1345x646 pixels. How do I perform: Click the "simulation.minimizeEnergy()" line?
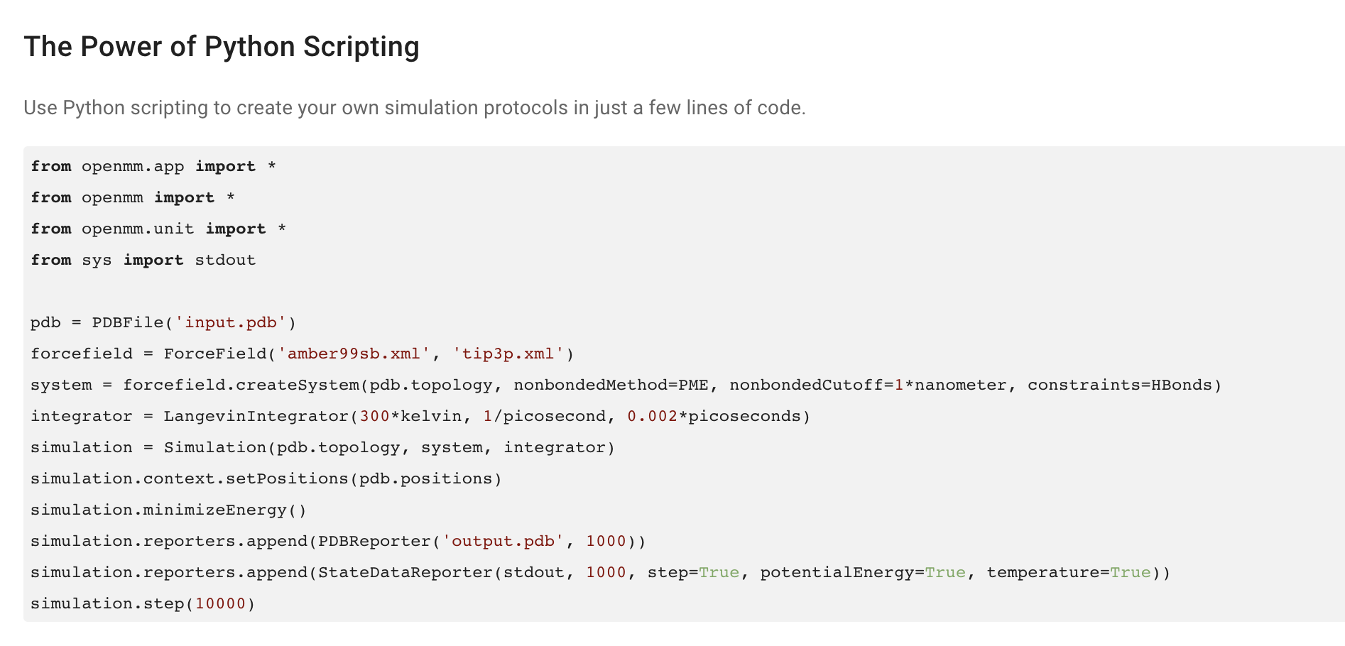168,510
